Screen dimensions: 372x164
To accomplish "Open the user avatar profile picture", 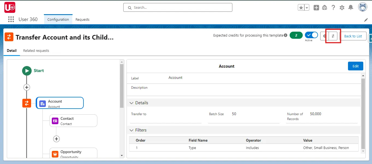I will (x=363, y=7).
